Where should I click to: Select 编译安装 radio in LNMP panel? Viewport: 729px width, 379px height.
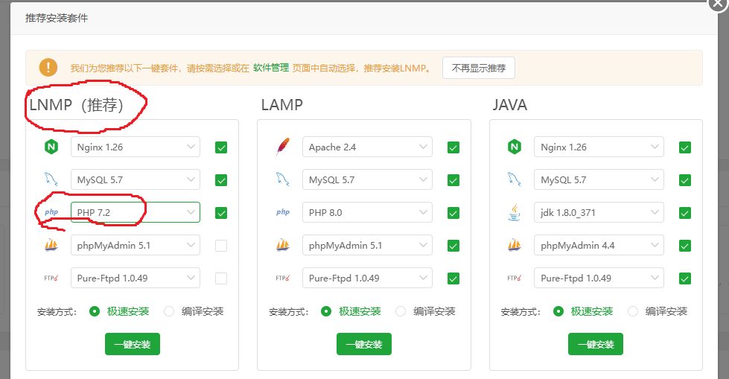(x=169, y=311)
